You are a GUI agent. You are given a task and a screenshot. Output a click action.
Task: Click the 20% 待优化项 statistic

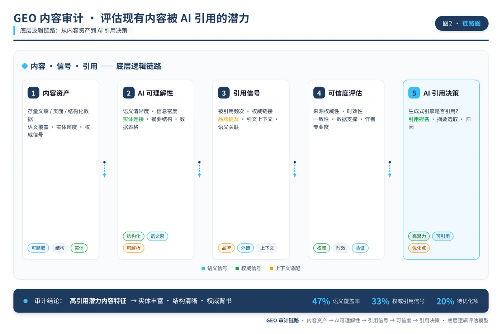pyautogui.click(x=458, y=301)
